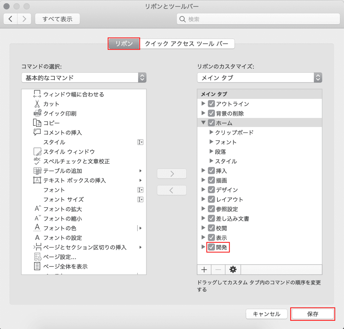Select the スタイル ウィンドウ icon
344x329 pixels.
click(37, 152)
